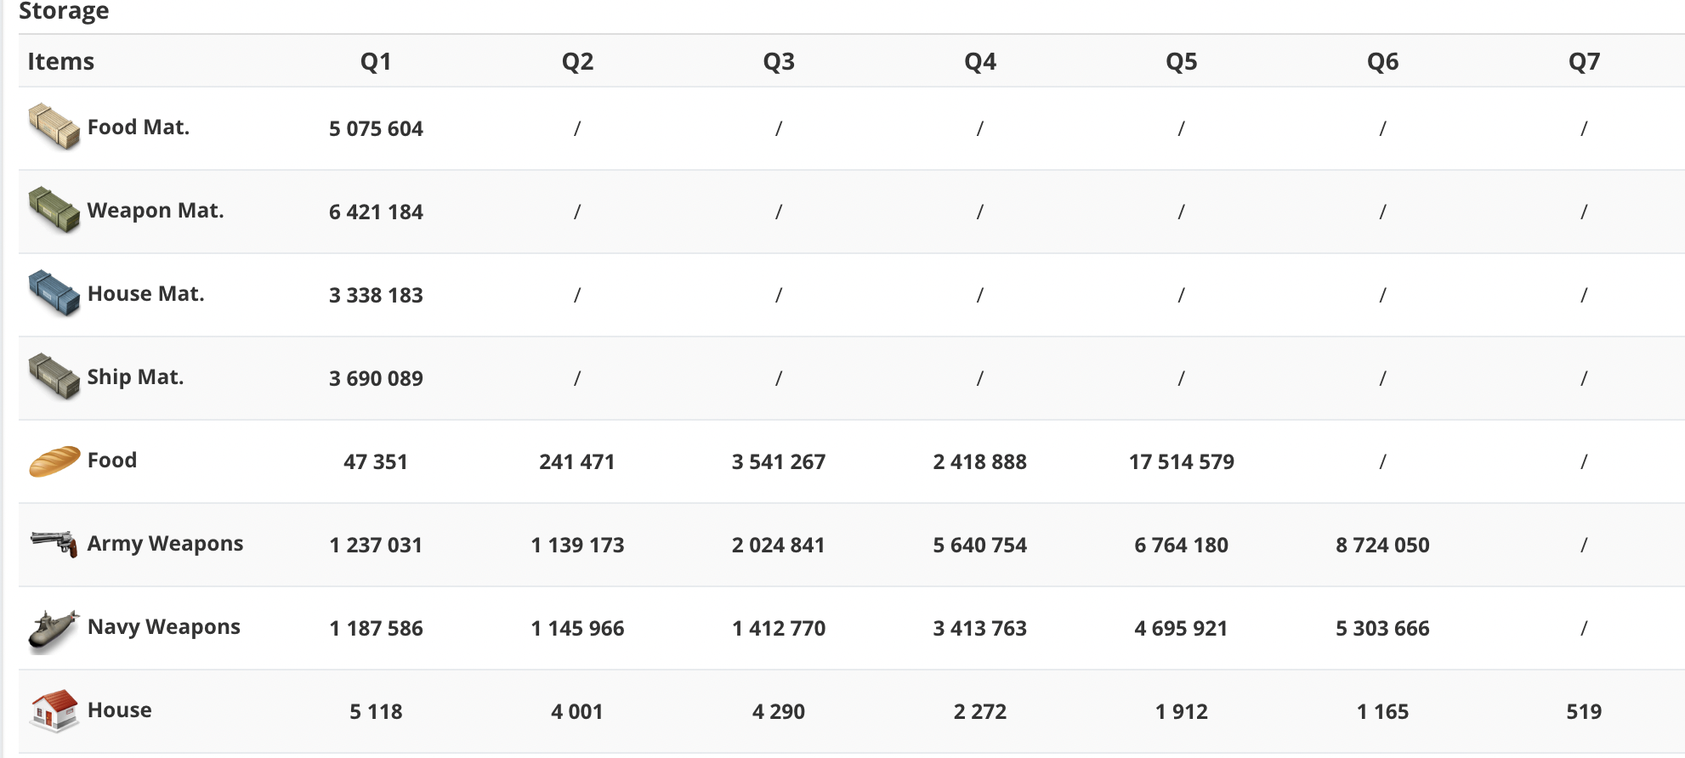Click the Food bread loaf icon

pos(54,461)
